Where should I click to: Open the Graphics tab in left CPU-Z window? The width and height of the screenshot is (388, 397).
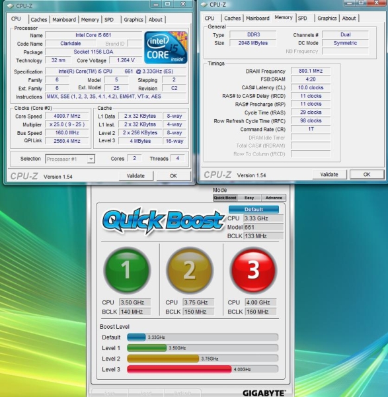pos(134,19)
